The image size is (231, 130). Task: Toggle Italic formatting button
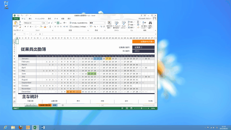pyautogui.click(x=28, y=27)
